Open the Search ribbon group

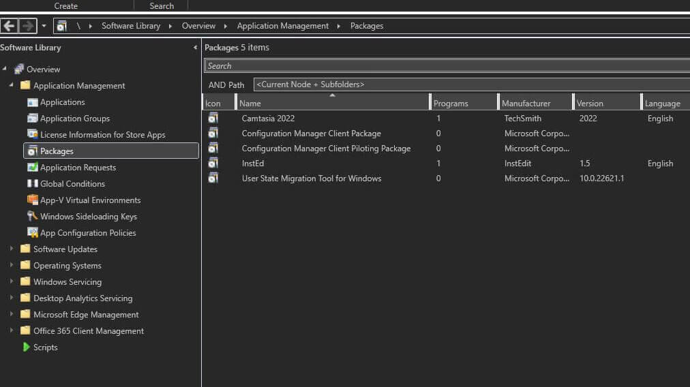tap(162, 5)
